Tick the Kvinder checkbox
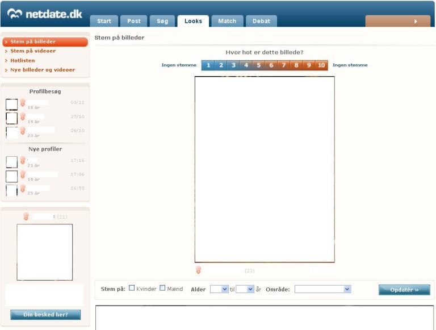Screen dimensions: 436x330 [x=132, y=288]
